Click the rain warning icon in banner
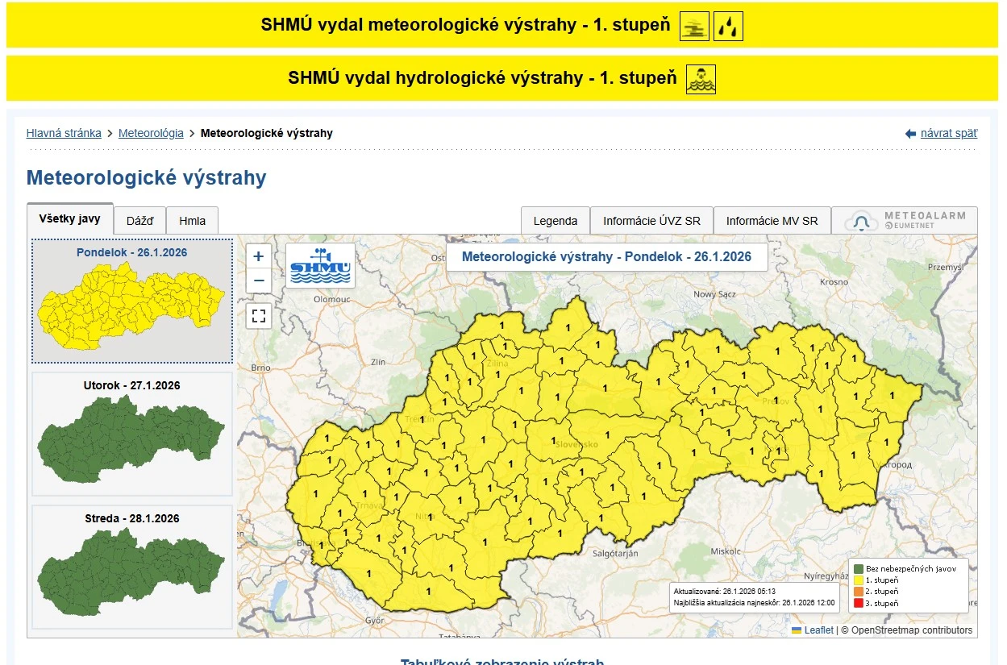 pyautogui.click(x=729, y=27)
